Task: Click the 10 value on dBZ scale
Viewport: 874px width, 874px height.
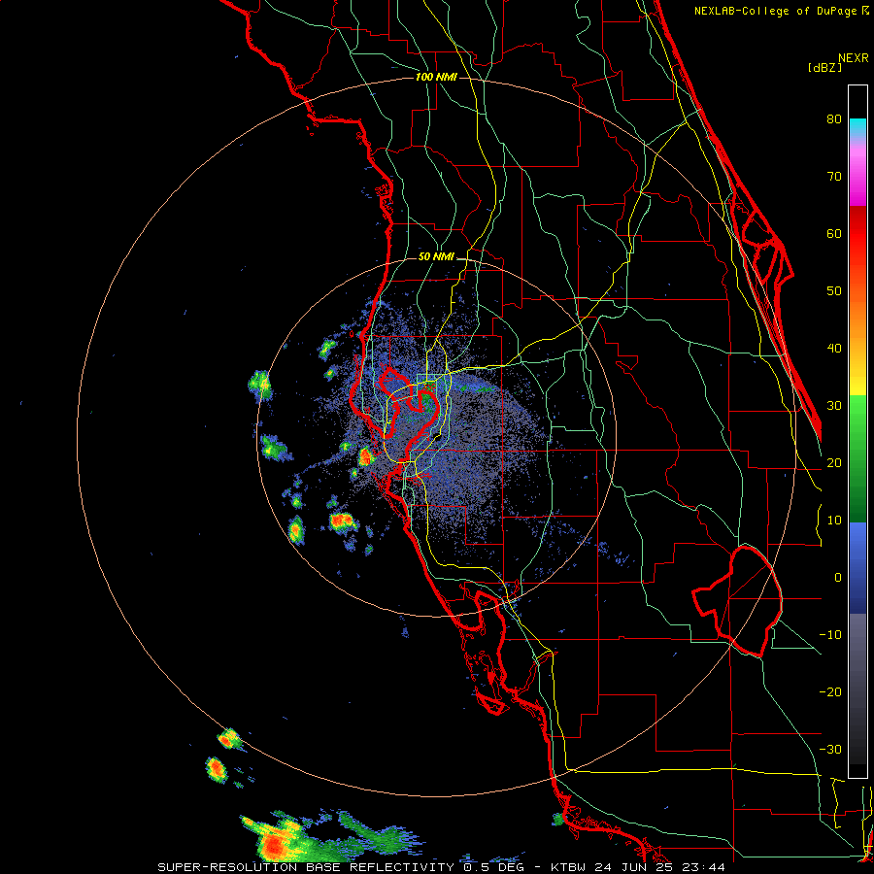Action: point(834,521)
